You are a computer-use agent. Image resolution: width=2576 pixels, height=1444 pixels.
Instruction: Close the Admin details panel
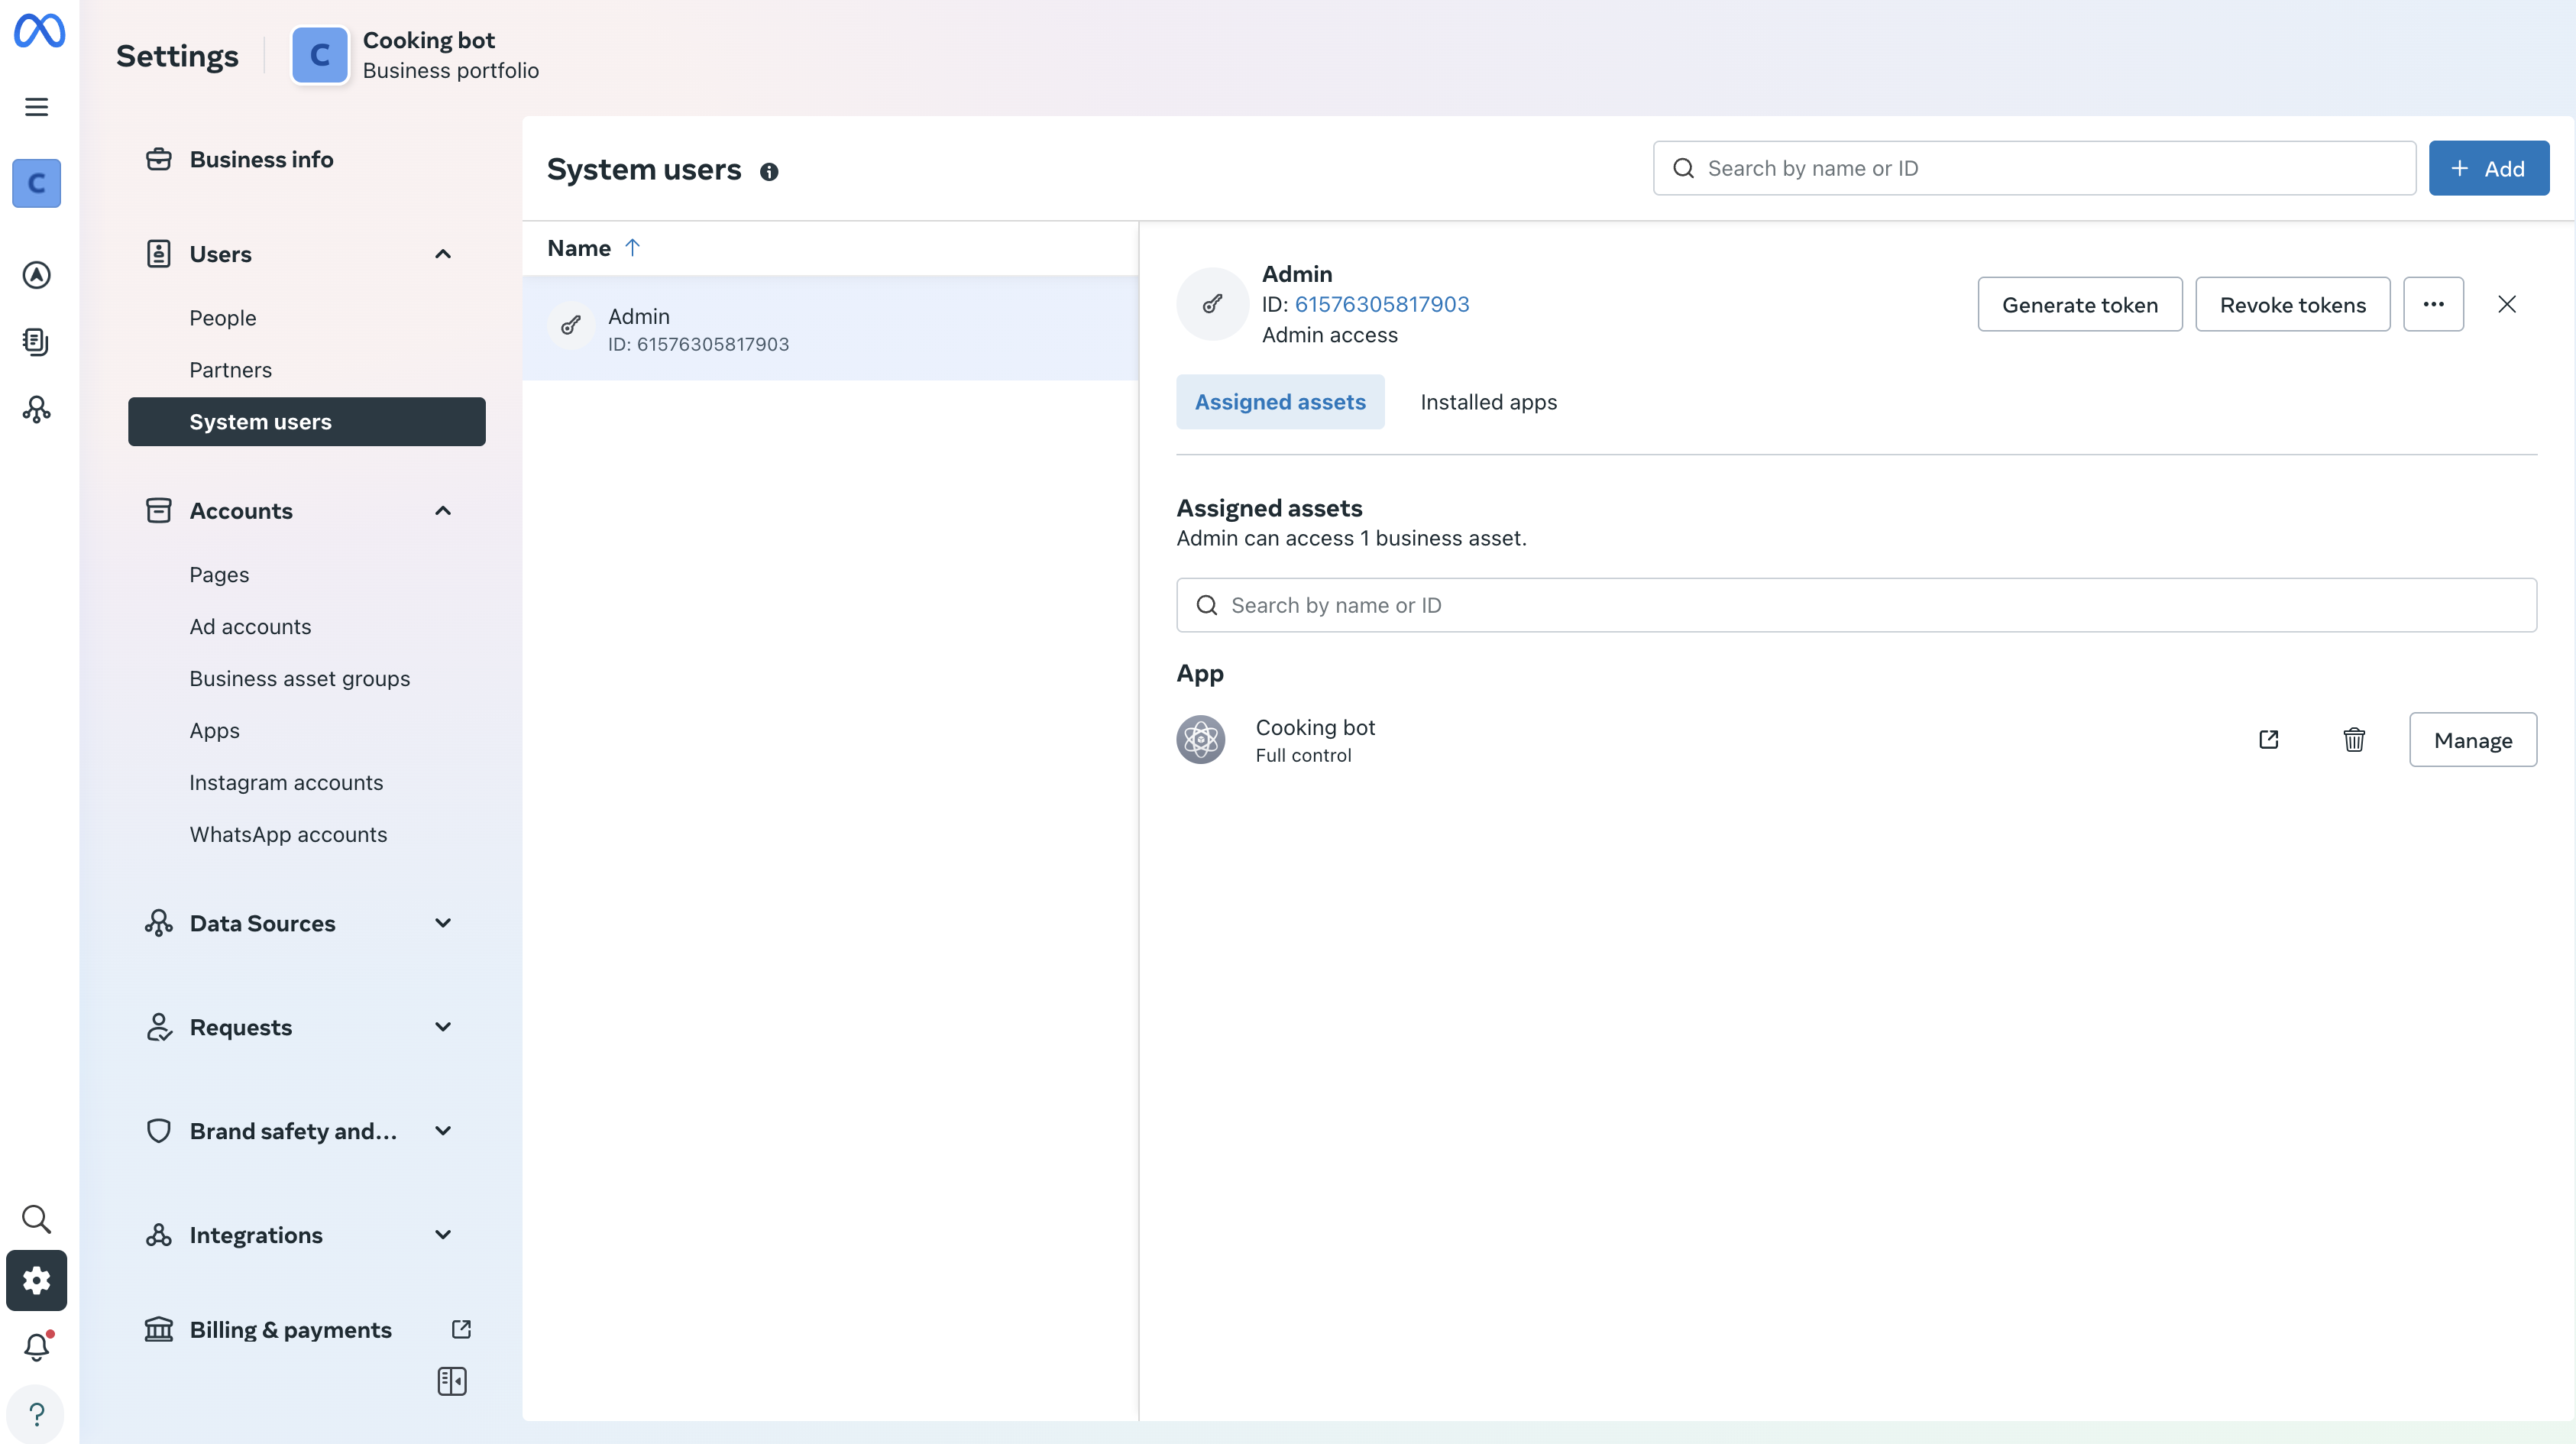pyautogui.click(x=2507, y=304)
